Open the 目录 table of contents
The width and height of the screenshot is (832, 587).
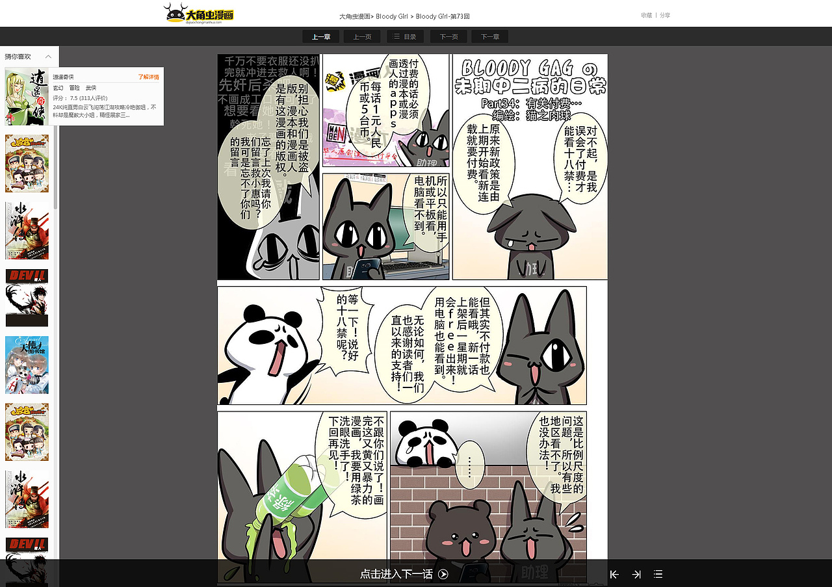coord(405,37)
